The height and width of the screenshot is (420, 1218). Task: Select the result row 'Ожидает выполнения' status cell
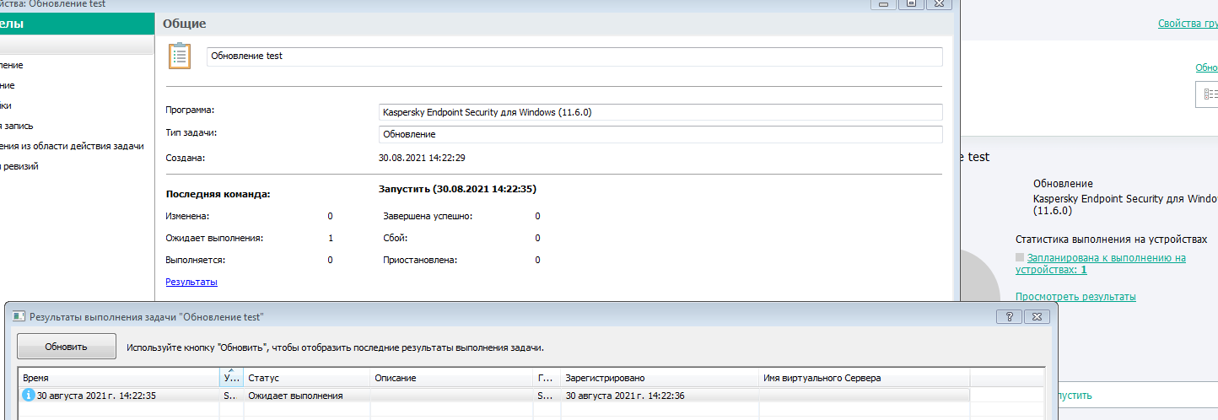point(307,395)
